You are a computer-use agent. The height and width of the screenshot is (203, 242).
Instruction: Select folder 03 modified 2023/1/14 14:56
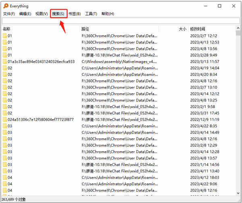[7, 164]
